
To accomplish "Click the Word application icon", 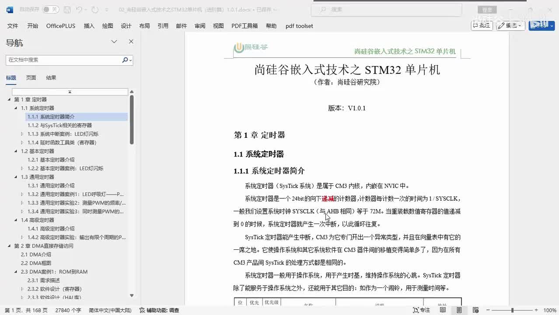I will 10,9.
